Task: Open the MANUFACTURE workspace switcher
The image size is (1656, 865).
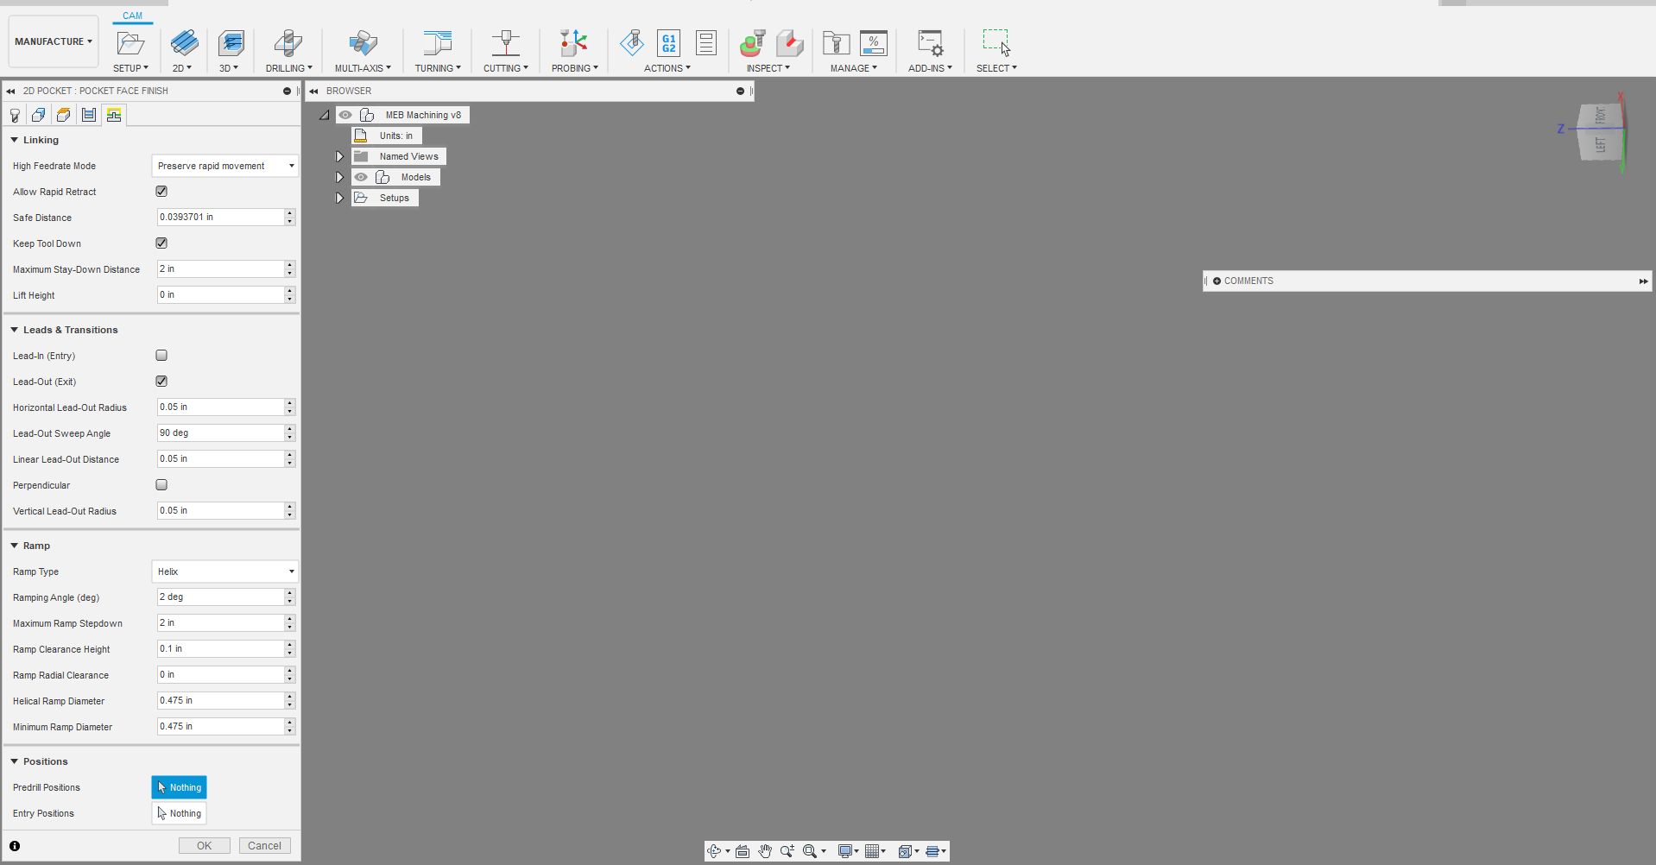Action: point(53,41)
